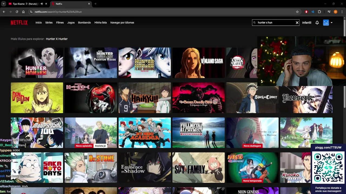Click the netflix.com address bar URL

(x=58, y=12)
